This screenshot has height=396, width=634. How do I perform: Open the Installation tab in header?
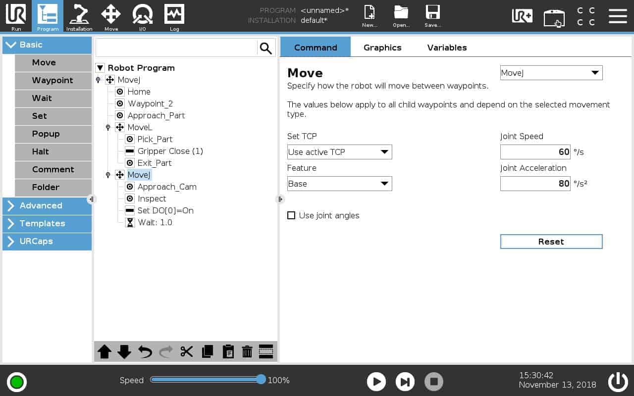pyautogui.click(x=79, y=16)
